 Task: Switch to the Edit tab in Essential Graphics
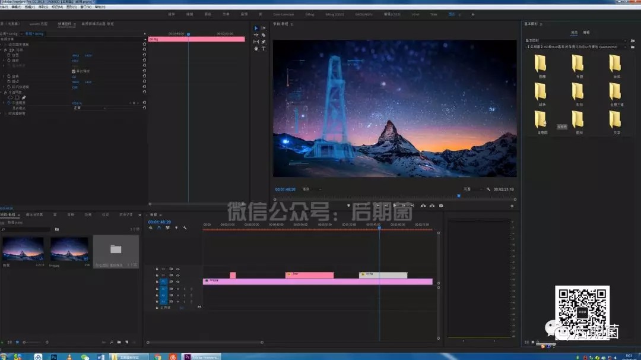(x=586, y=33)
